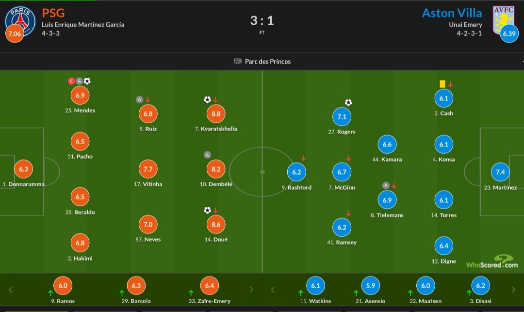This screenshot has height=312, width=524.
Task: Click the assist badge above Tielemans
Action: pos(386,185)
